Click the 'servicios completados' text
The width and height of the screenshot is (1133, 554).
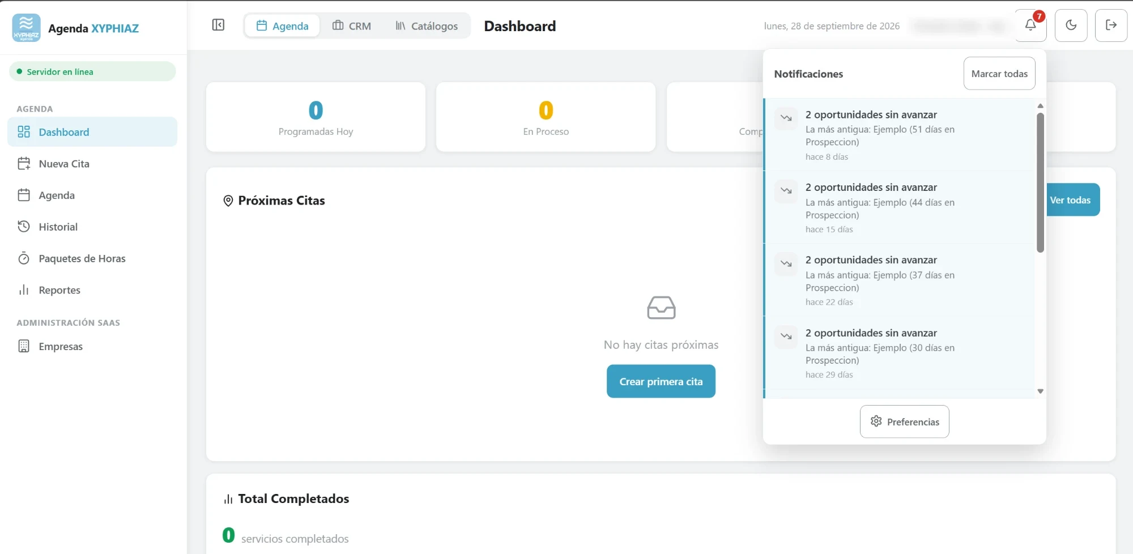(x=295, y=539)
